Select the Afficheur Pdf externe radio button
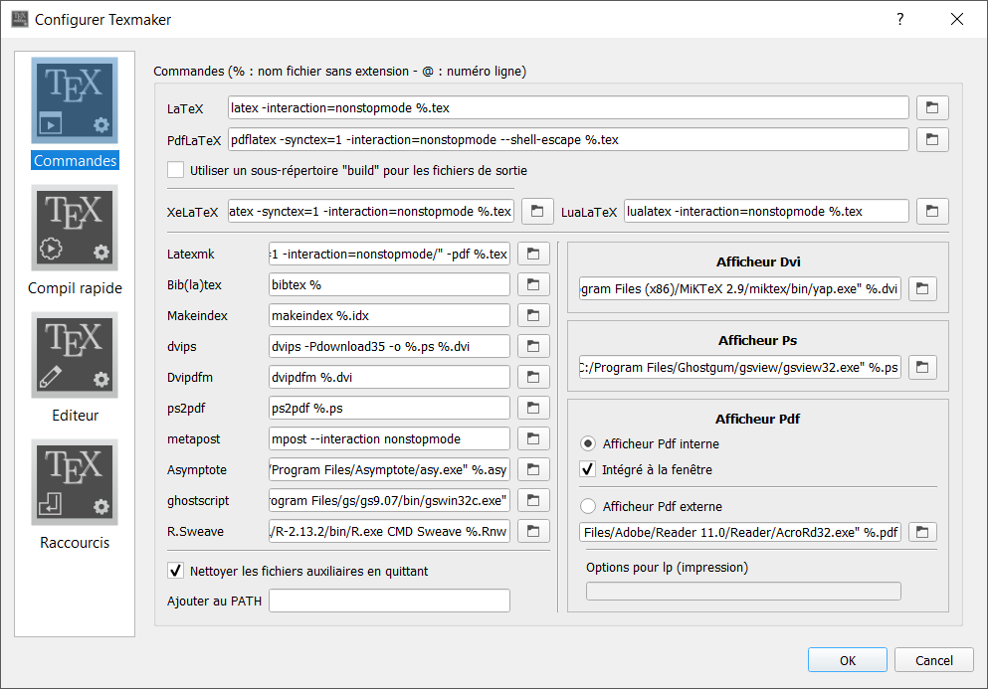 588,506
